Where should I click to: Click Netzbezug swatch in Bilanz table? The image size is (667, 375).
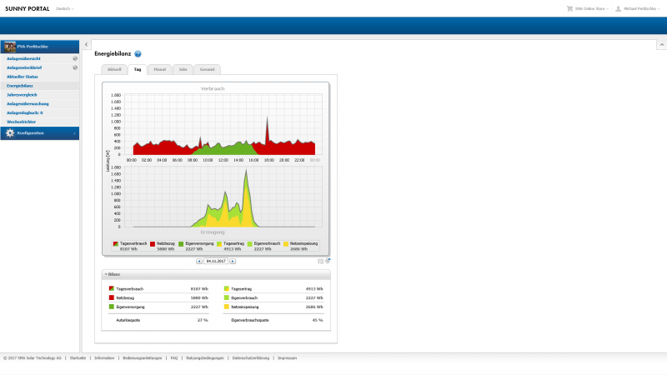pyautogui.click(x=112, y=297)
